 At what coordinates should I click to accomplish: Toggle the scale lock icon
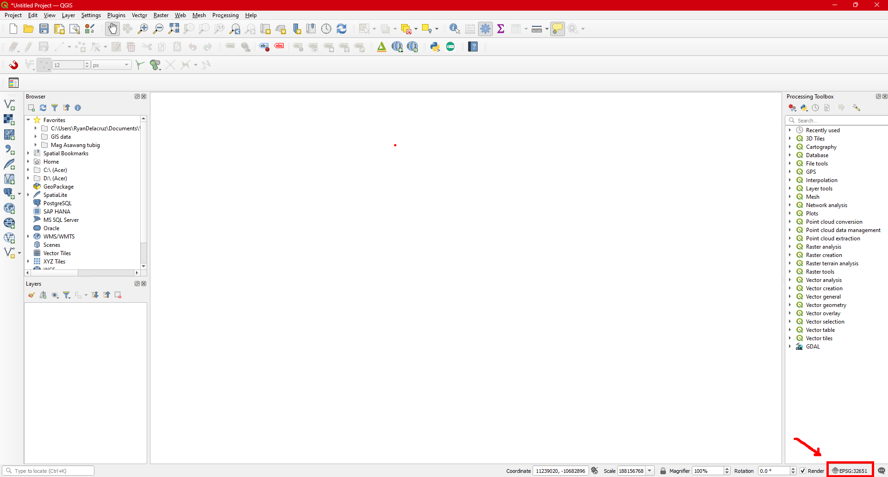[663, 471]
